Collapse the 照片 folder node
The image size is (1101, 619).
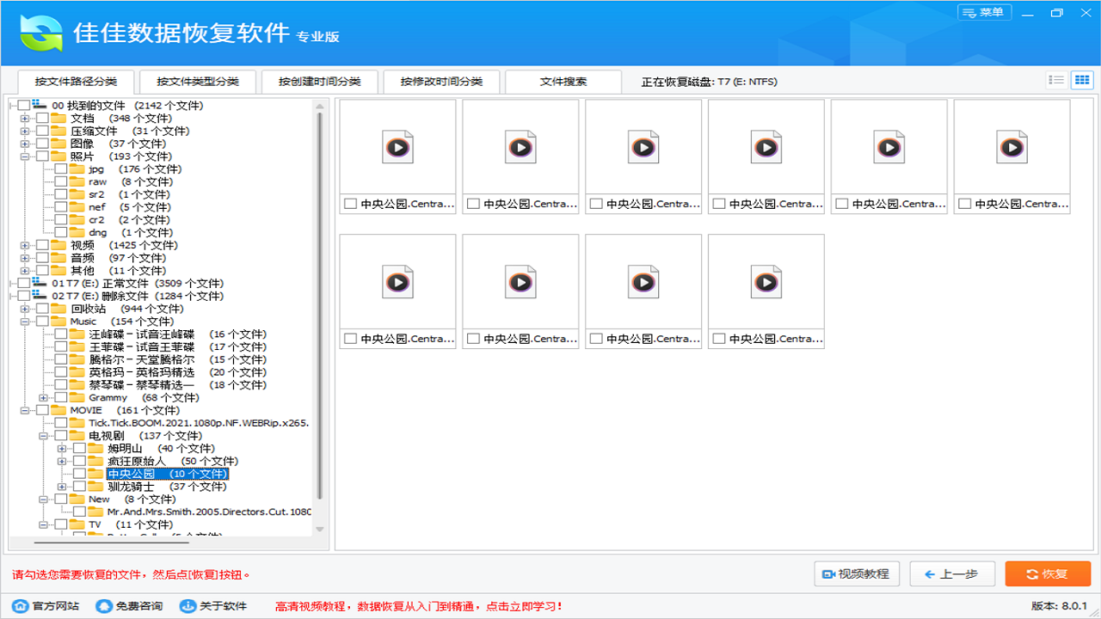pos(27,156)
